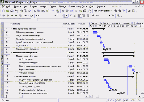Image resolution: width=144 pixels, height=102 pixels.
Task: Toggle underline formatting (Ч)
Action: click(75, 16)
